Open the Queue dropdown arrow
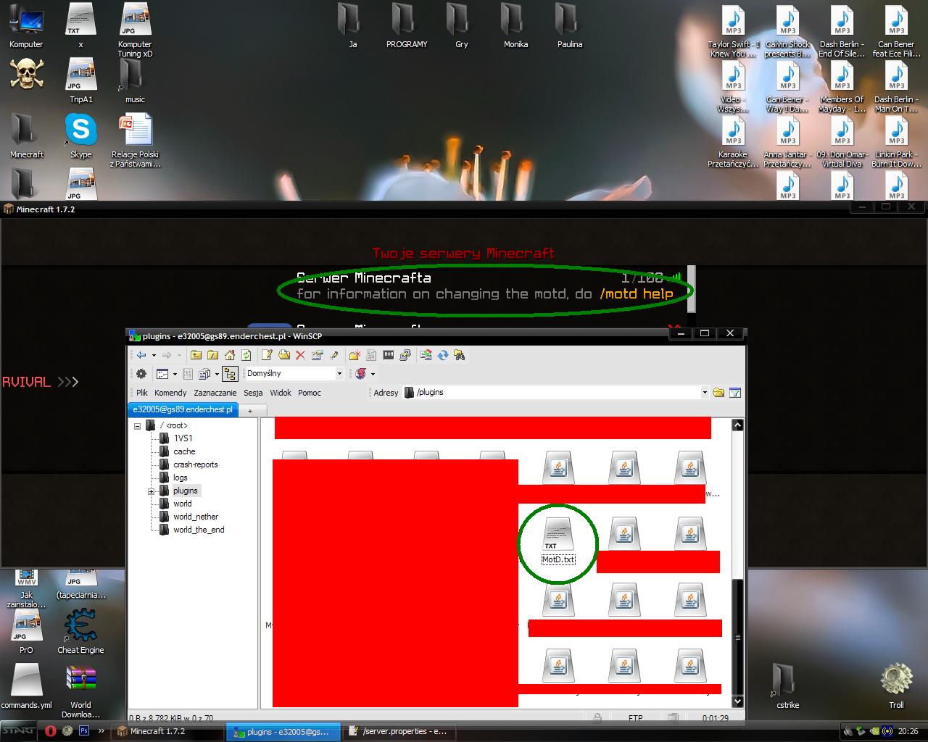The height and width of the screenshot is (742, 928). [x=217, y=374]
